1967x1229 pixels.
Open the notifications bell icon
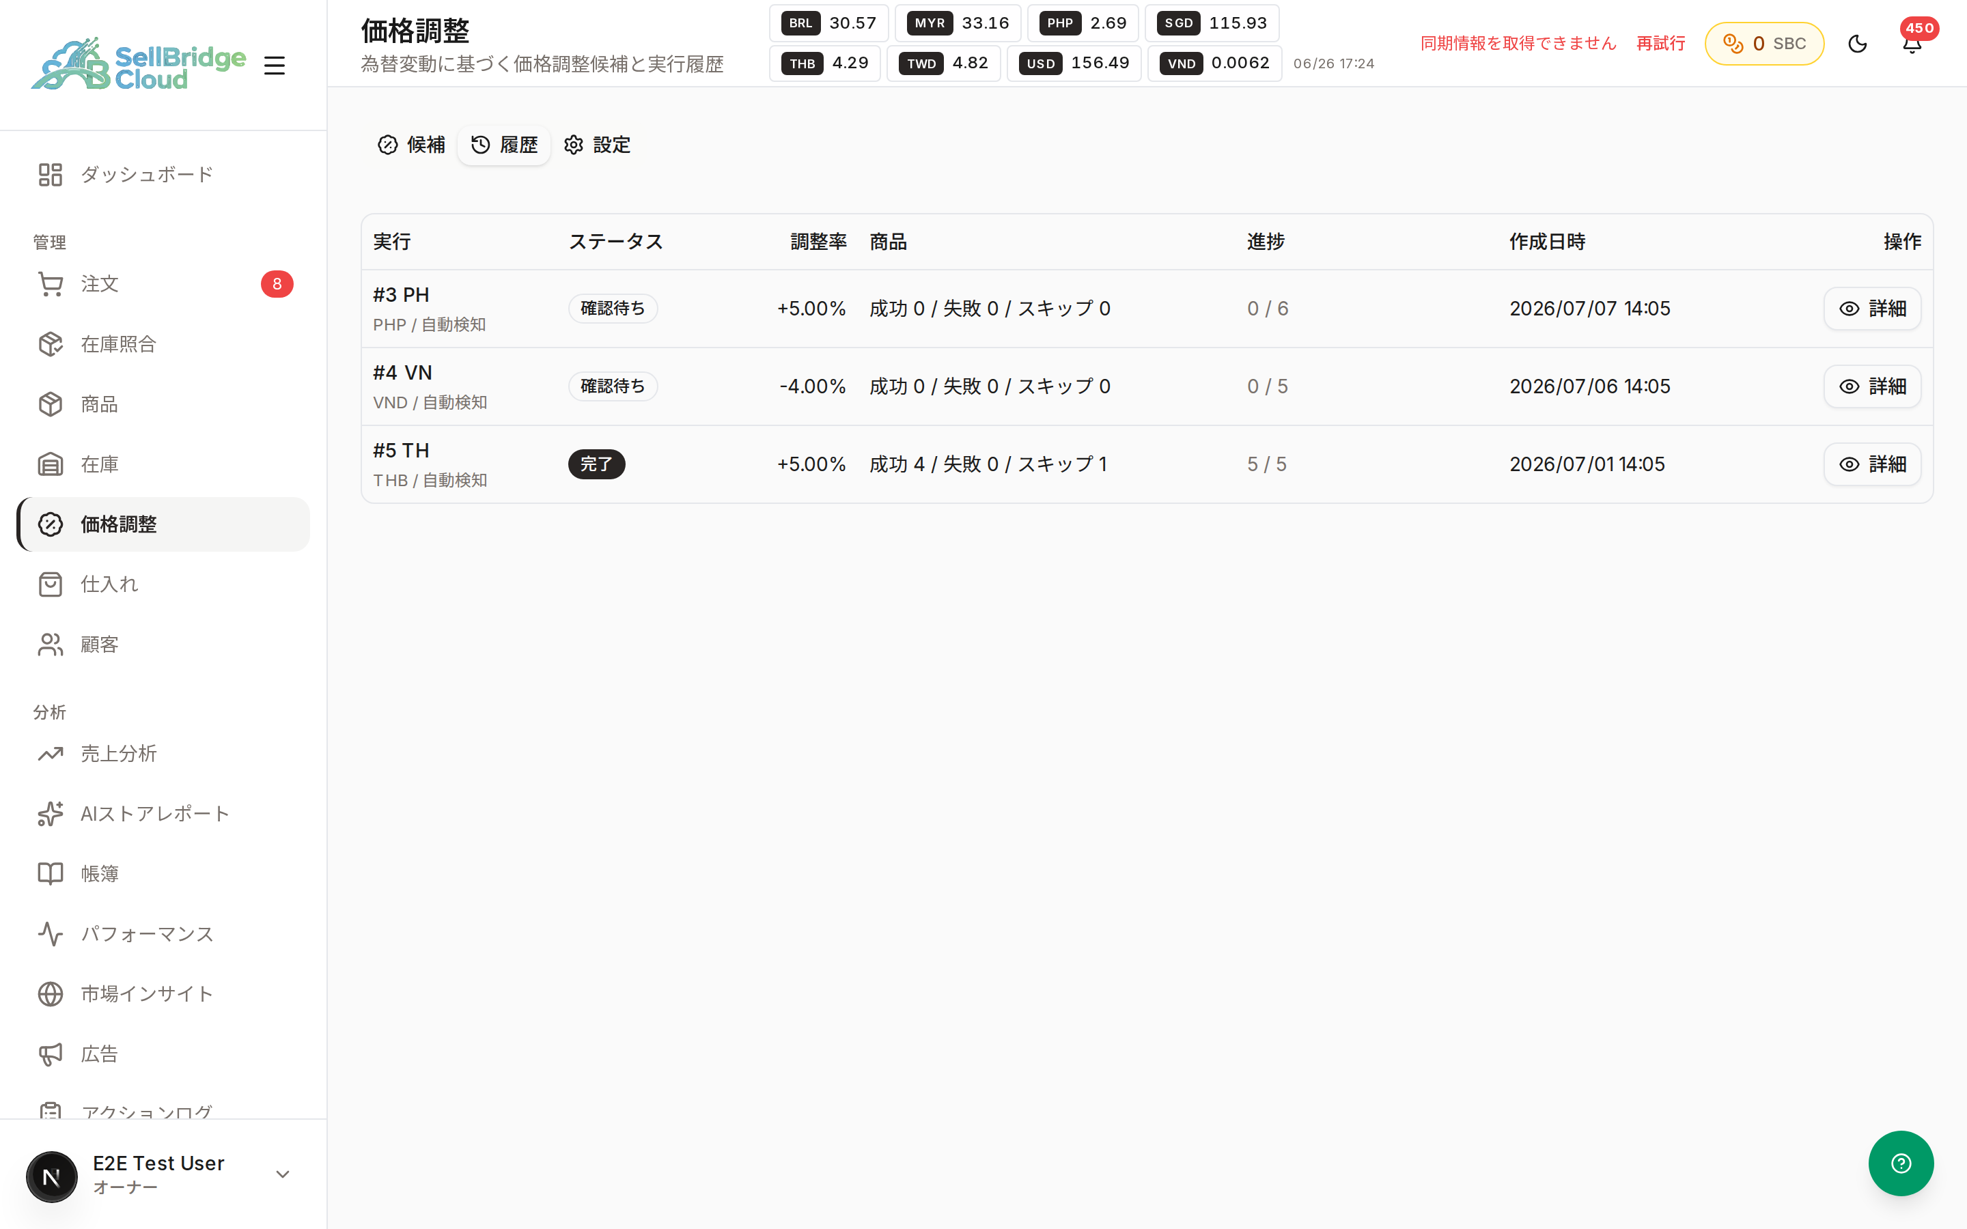pos(1912,44)
